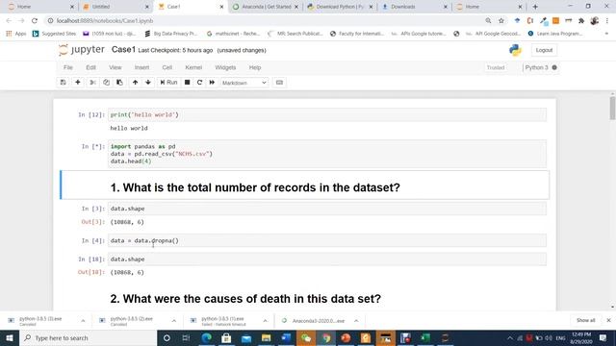Restart the kernel icon
The height and width of the screenshot is (346, 616).
(x=199, y=83)
